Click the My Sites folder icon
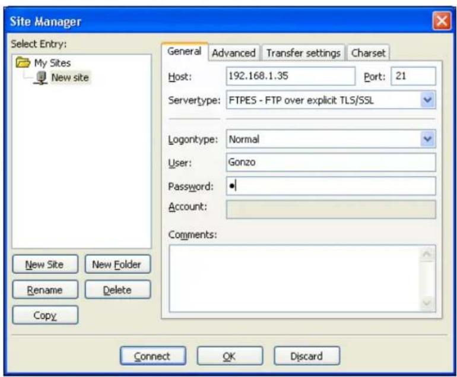The height and width of the screenshot is (377, 457). click(23, 62)
